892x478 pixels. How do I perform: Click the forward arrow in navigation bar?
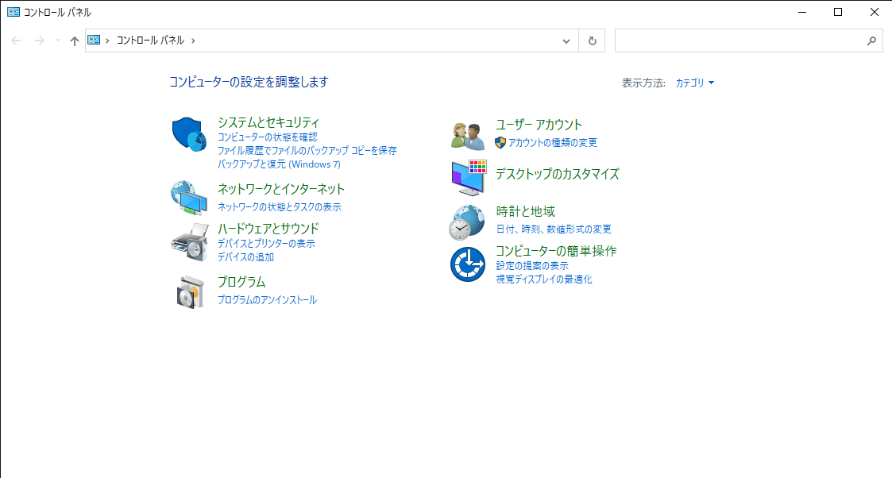click(x=39, y=40)
